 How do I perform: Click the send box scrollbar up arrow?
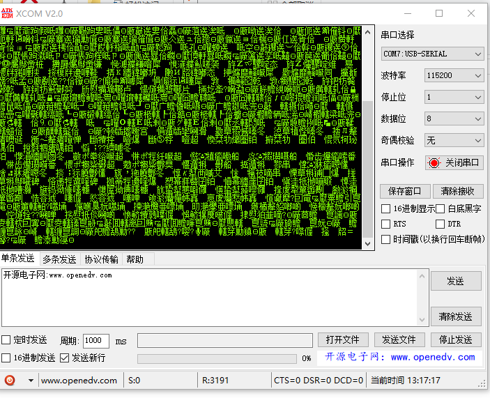click(x=422, y=276)
